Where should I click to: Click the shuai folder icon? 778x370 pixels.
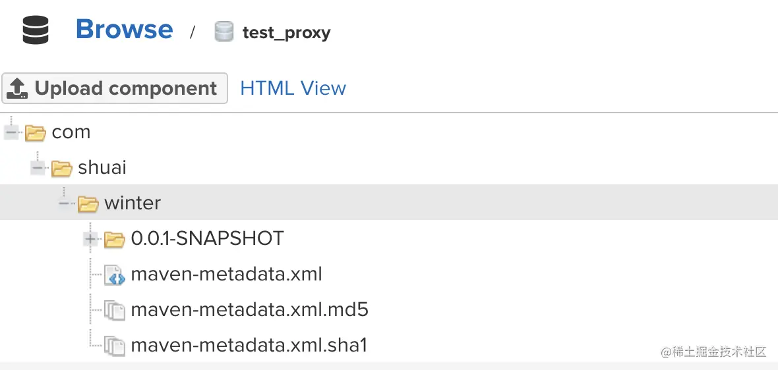[61, 169]
